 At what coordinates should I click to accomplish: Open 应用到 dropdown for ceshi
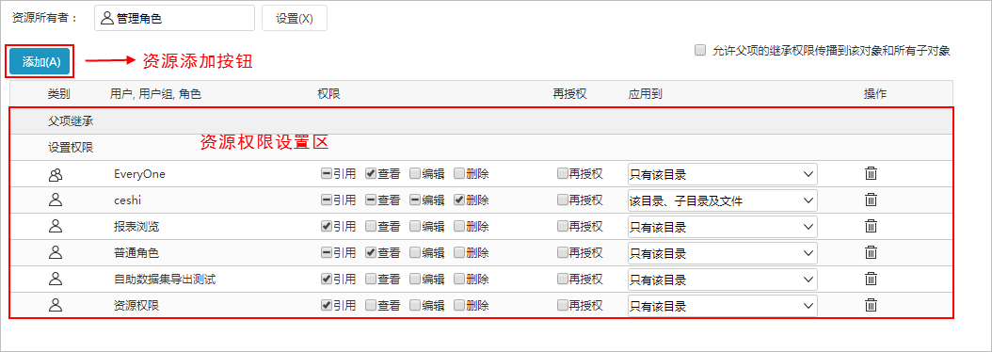[722, 200]
